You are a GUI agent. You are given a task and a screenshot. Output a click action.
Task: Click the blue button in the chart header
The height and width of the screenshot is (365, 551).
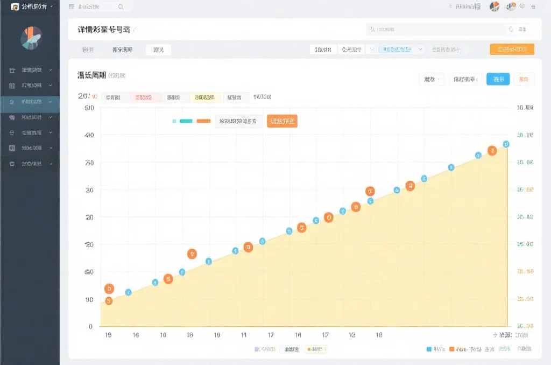[498, 79]
